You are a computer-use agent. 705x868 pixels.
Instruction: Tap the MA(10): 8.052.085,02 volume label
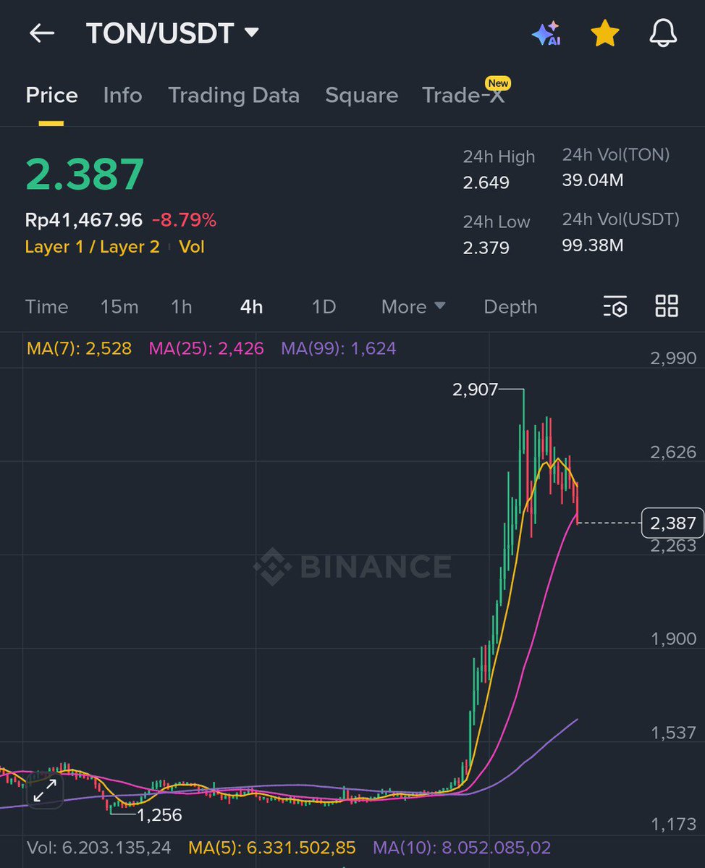[462, 848]
